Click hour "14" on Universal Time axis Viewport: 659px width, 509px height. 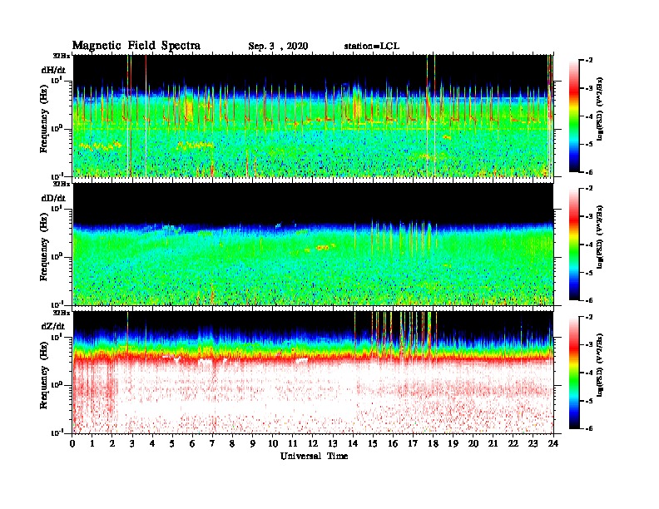353,443
